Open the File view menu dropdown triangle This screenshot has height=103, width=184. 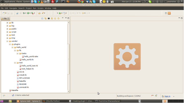(63, 18)
